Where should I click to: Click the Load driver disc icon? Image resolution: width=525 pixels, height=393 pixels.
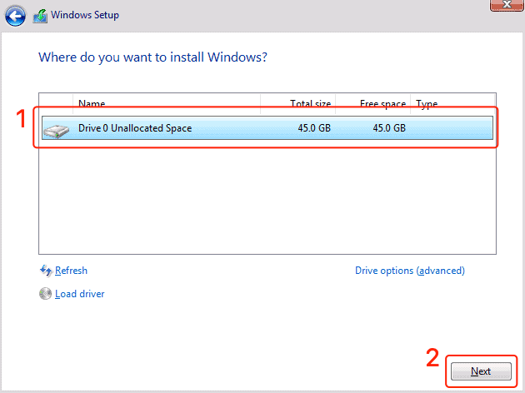click(x=45, y=294)
